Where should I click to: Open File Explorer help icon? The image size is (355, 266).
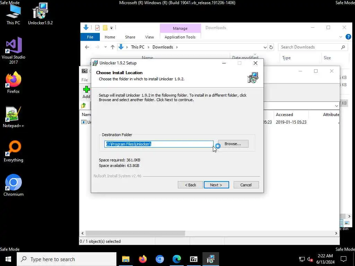coord(348,37)
